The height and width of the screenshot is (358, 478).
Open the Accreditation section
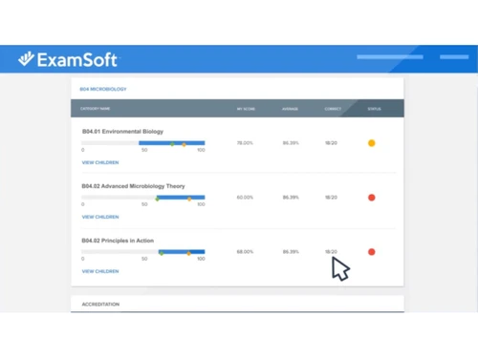click(237, 305)
